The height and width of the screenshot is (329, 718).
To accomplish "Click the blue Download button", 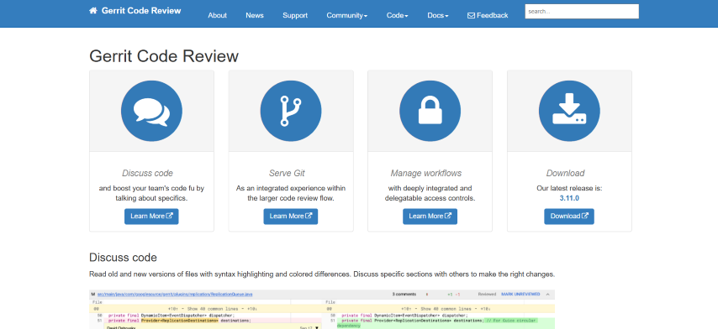I will 569,217.
